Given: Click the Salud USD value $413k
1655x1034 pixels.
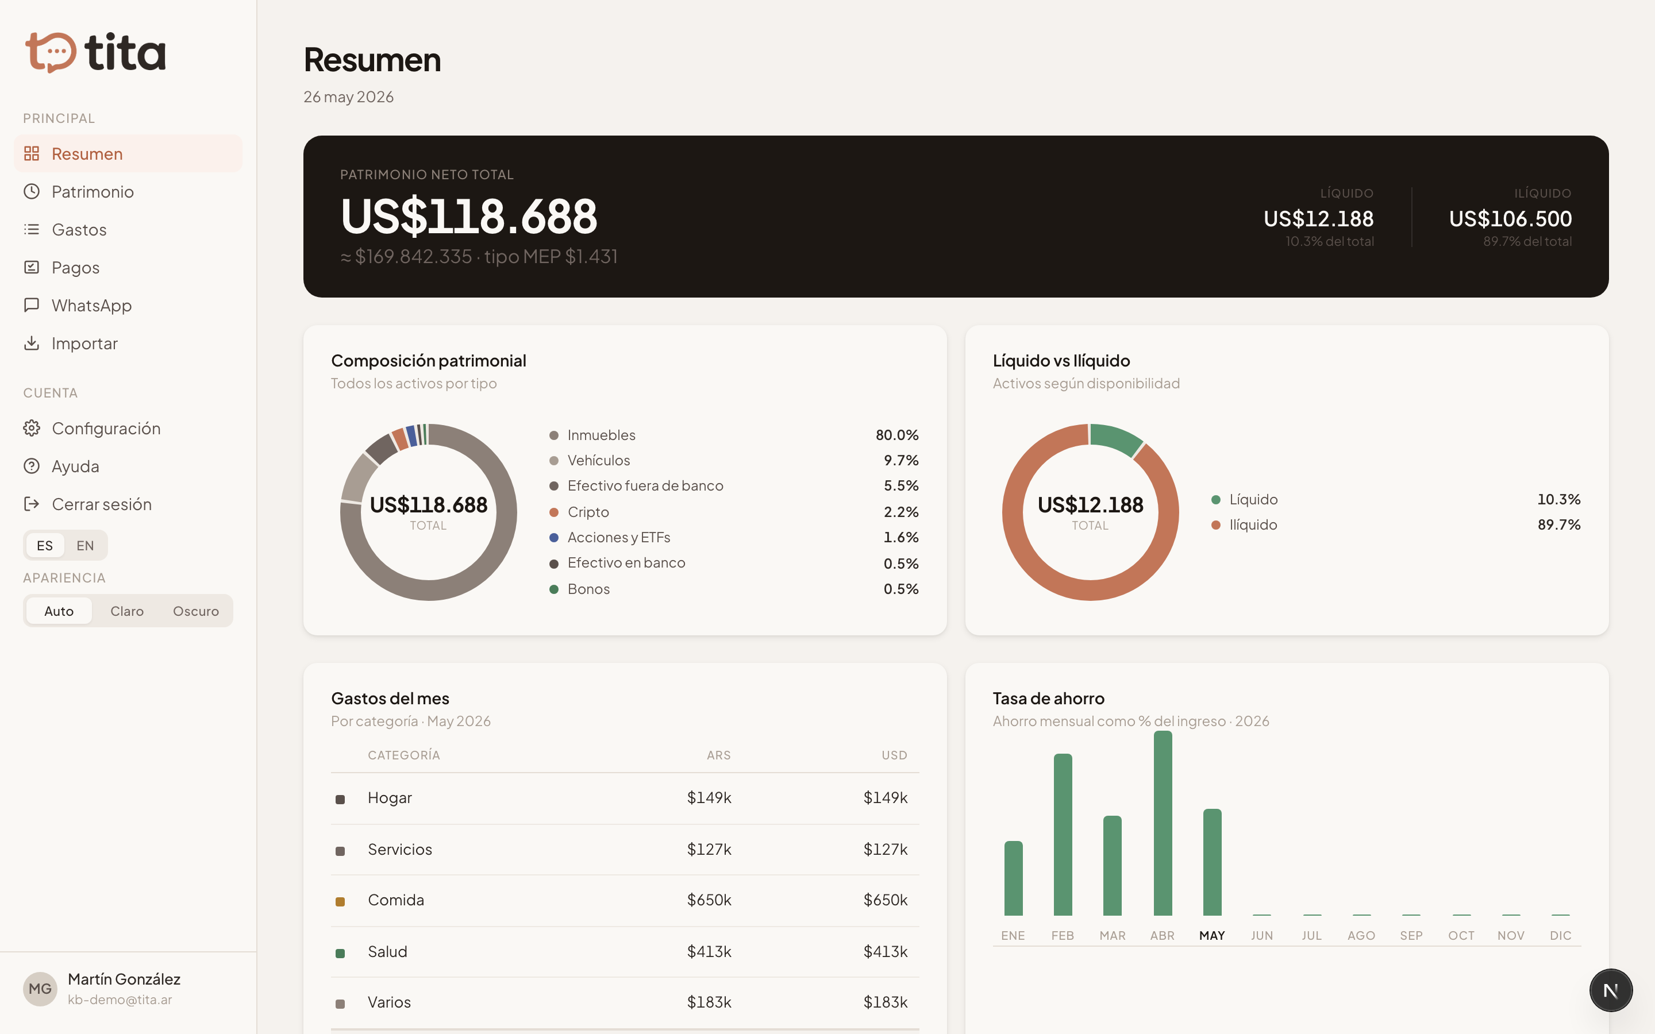Looking at the screenshot, I should point(886,951).
